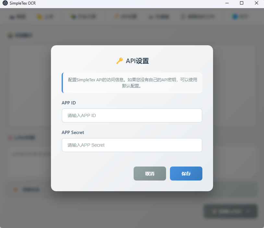Click the 取消 cancel button
This screenshot has height=228, width=264.
click(150, 173)
